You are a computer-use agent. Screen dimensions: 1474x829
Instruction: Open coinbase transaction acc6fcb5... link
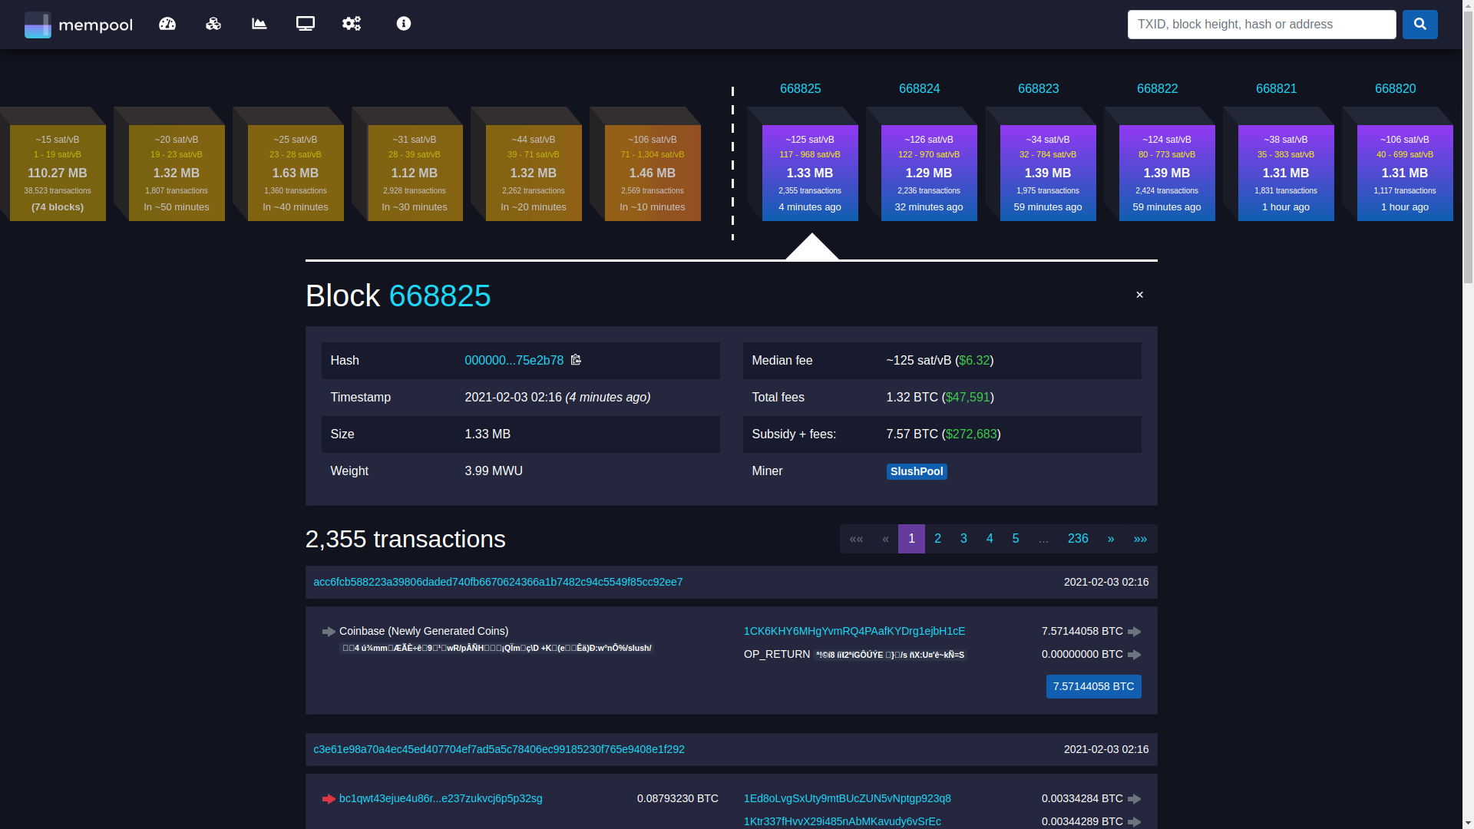pyautogui.click(x=497, y=583)
